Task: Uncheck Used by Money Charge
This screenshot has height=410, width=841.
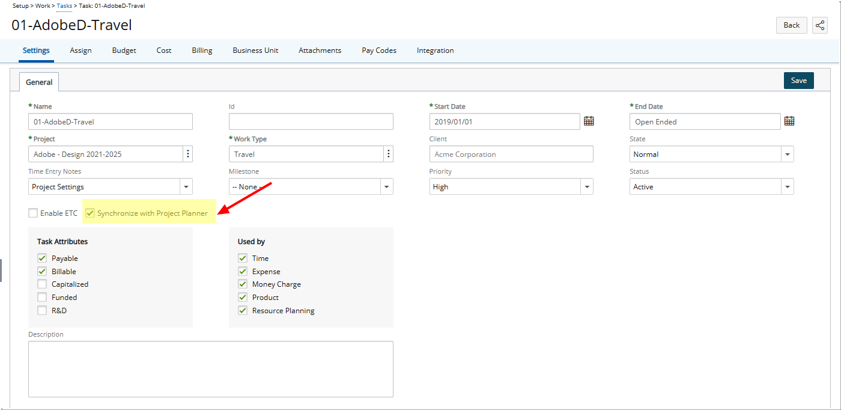Action: tap(243, 284)
